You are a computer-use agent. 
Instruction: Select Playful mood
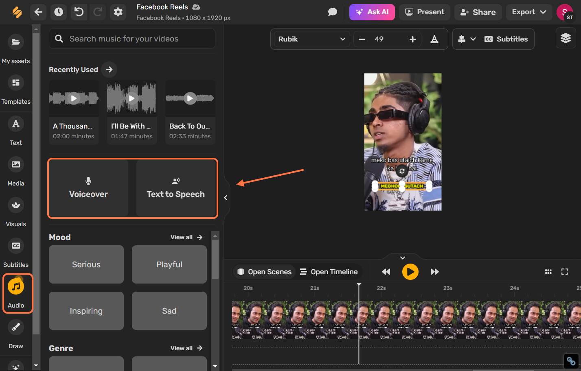tap(169, 264)
